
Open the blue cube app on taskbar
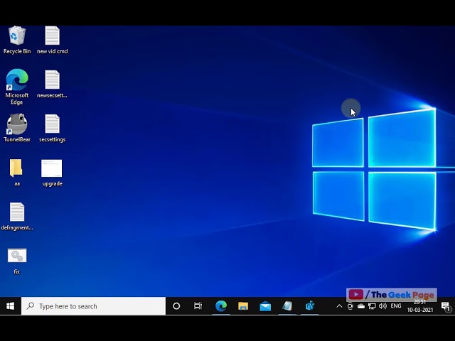click(310, 306)
